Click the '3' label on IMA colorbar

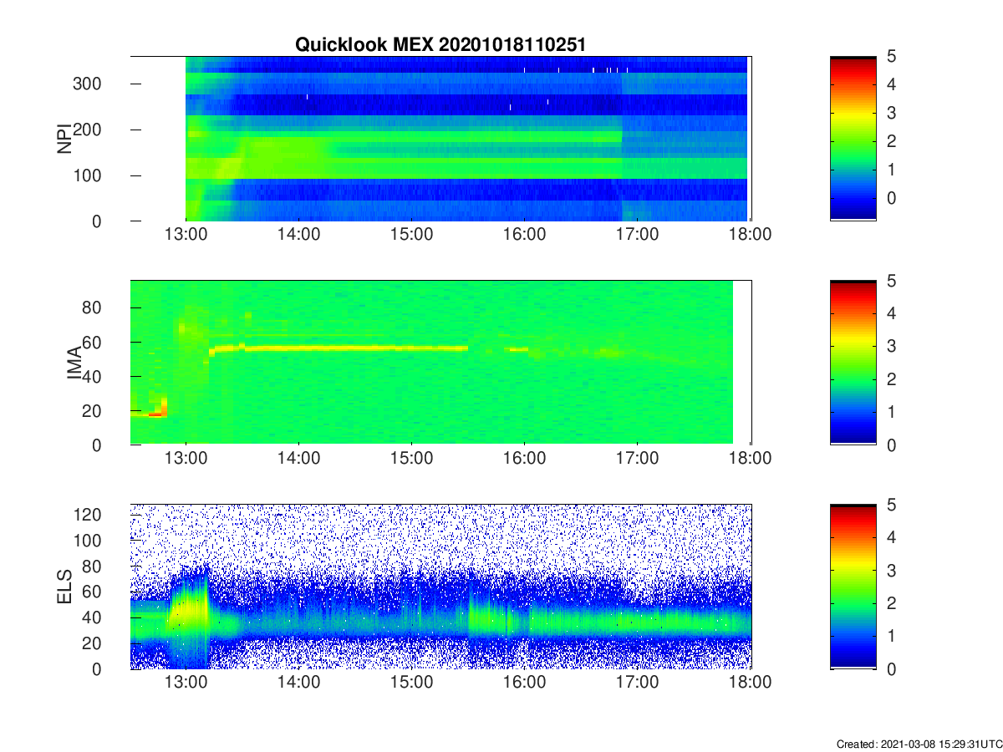point(891,346)
